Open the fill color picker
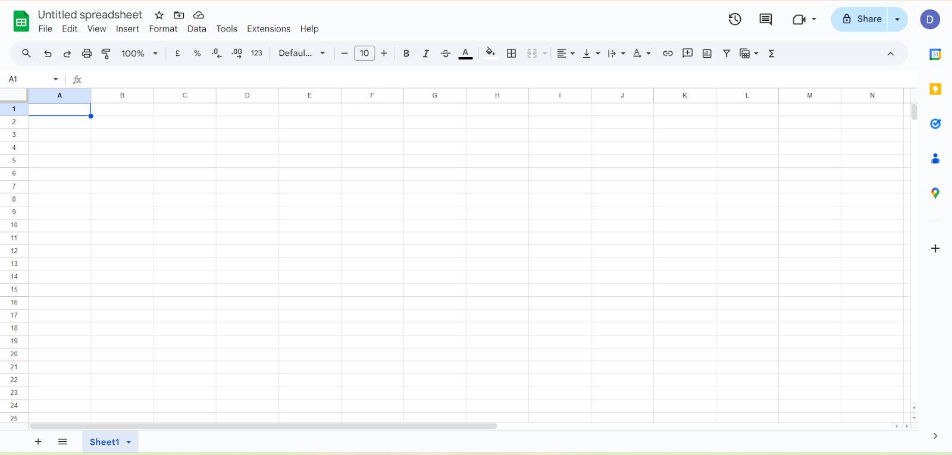Screen dimensions: 952x455 [x=490, y=53]
